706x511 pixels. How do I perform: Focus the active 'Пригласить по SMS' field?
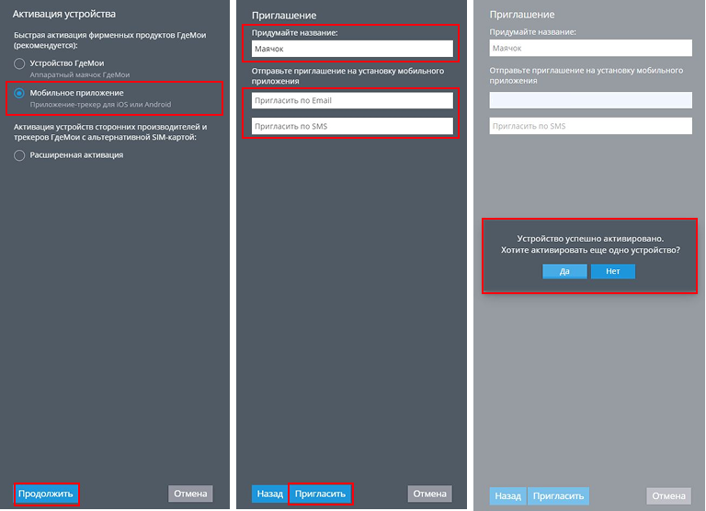pyautogui.click(x=352, y=126)
